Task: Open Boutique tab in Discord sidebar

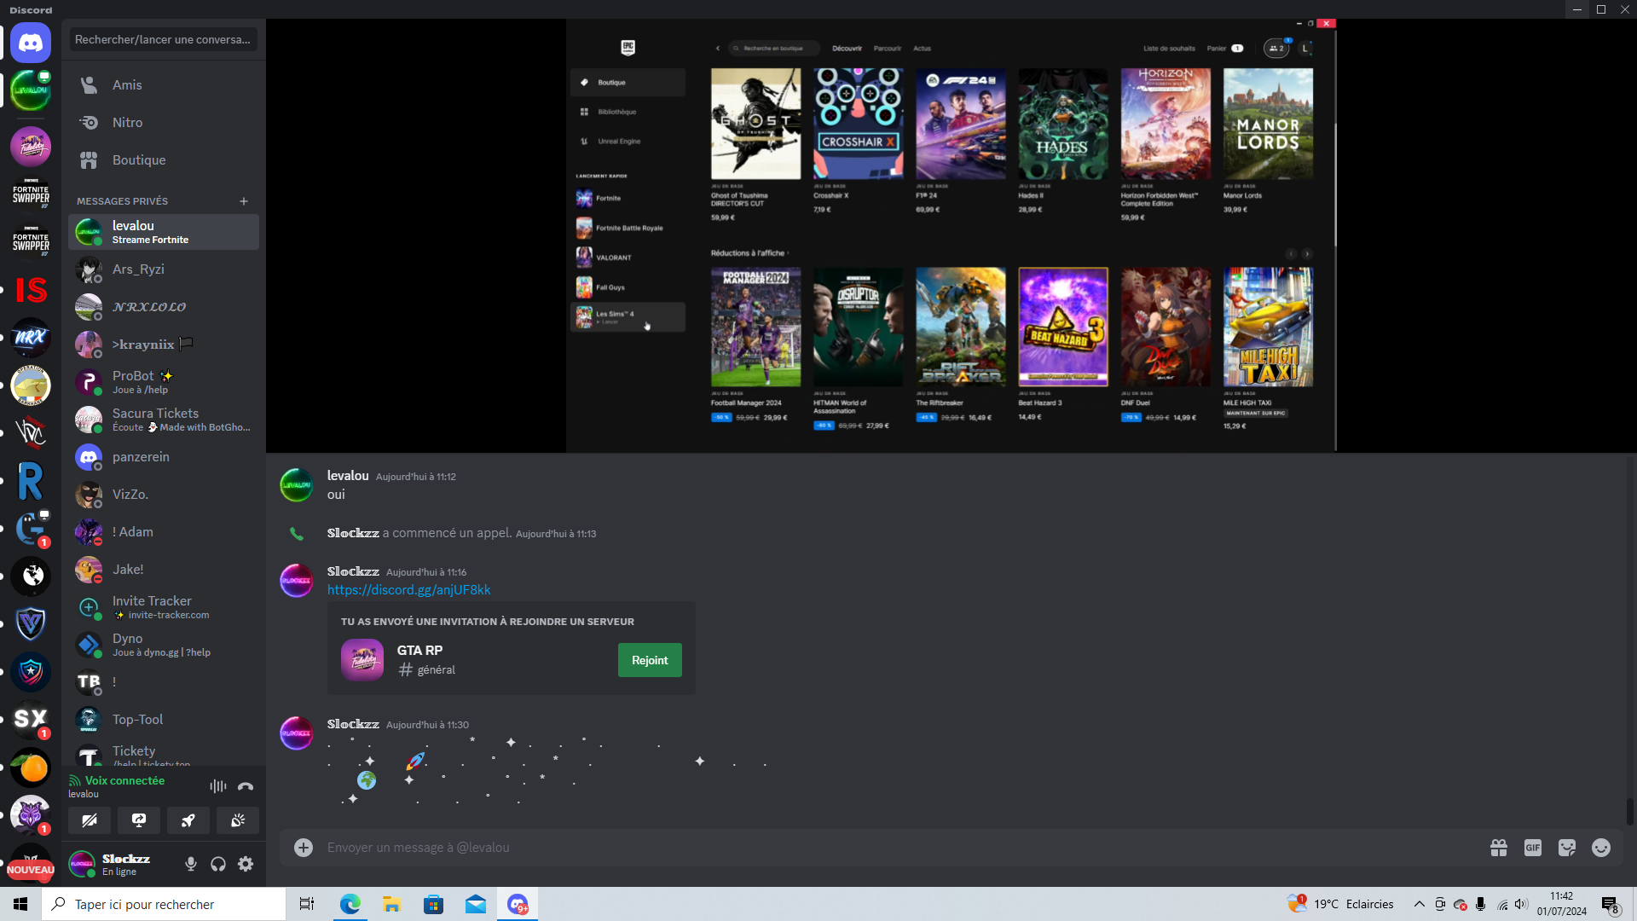Action: 164,160
